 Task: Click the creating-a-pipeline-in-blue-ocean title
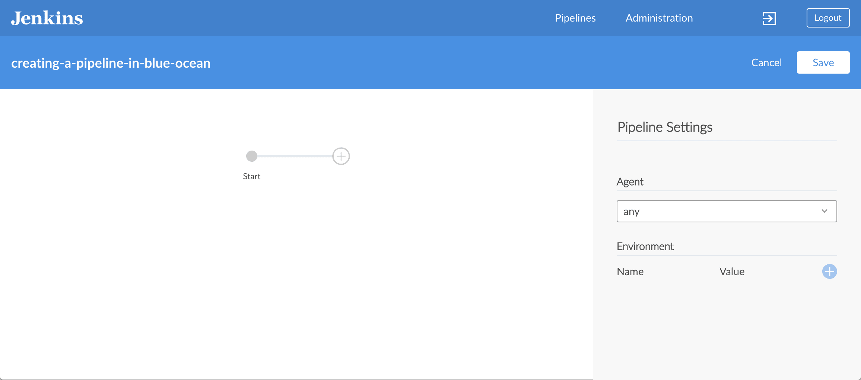point(111,62)
